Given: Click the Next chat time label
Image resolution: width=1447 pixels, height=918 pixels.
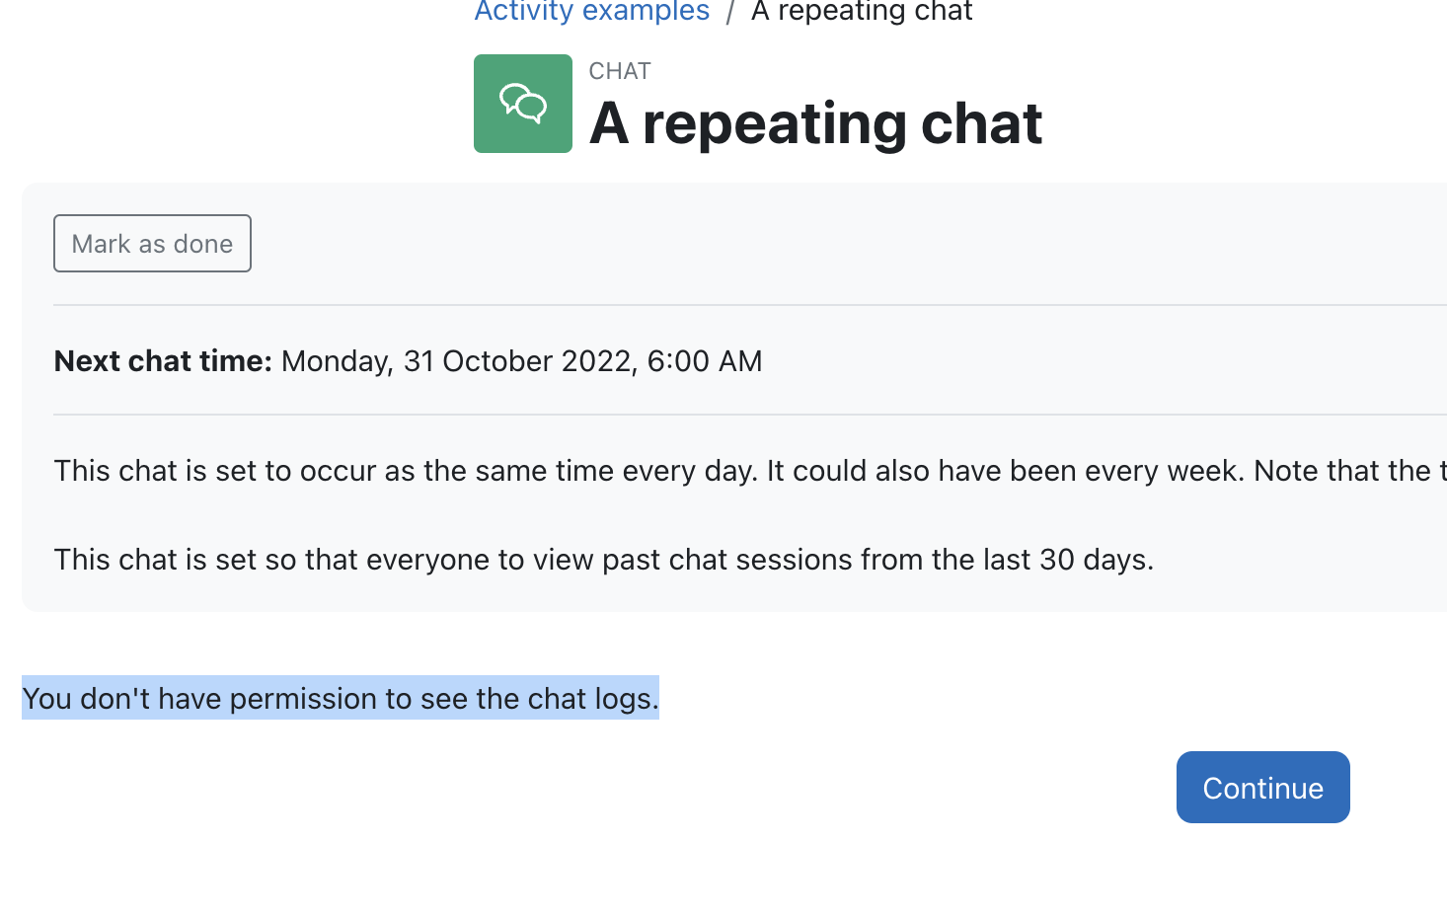Looking at the screenshot, I should [163, 361].
